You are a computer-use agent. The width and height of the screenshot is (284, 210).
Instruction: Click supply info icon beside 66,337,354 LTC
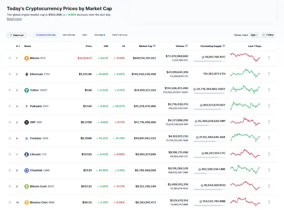(x=203, y=153)
